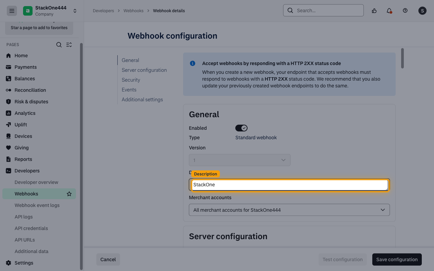Open the notifications bell
This screenshot has height=271, width=434.
pyautogui.click(x=389, y=11)
